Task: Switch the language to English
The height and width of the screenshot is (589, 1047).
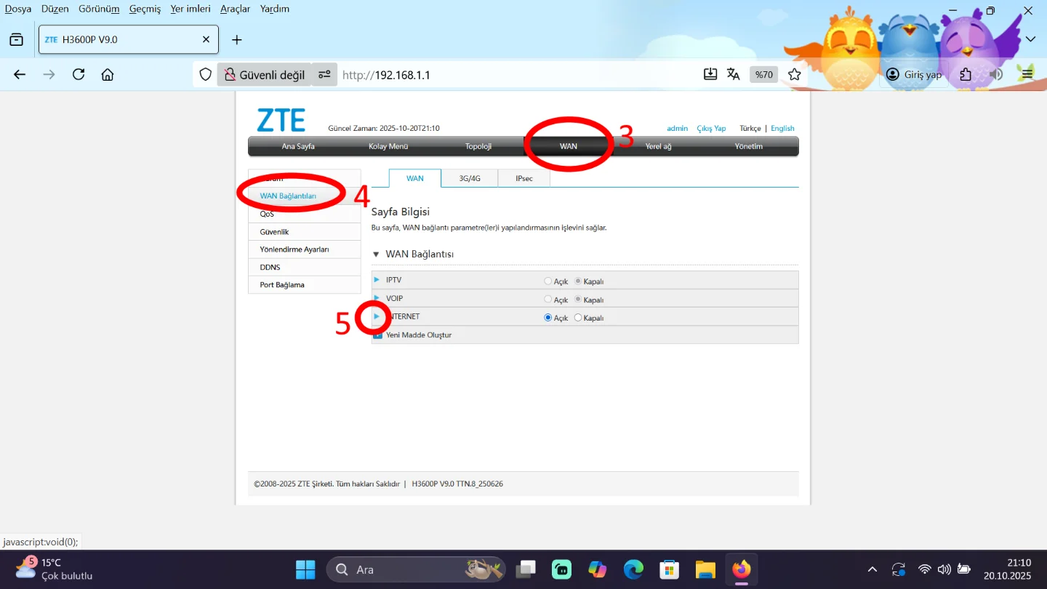Action: coord(782,129)
